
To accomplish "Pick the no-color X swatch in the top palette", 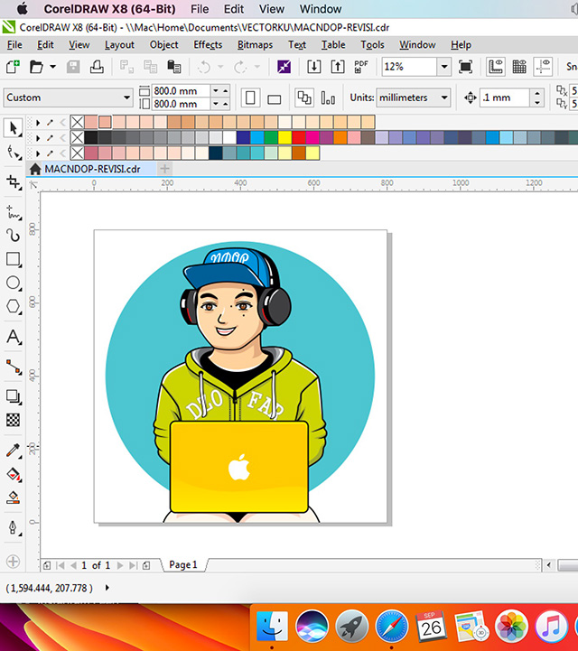I will pos(77,122).
